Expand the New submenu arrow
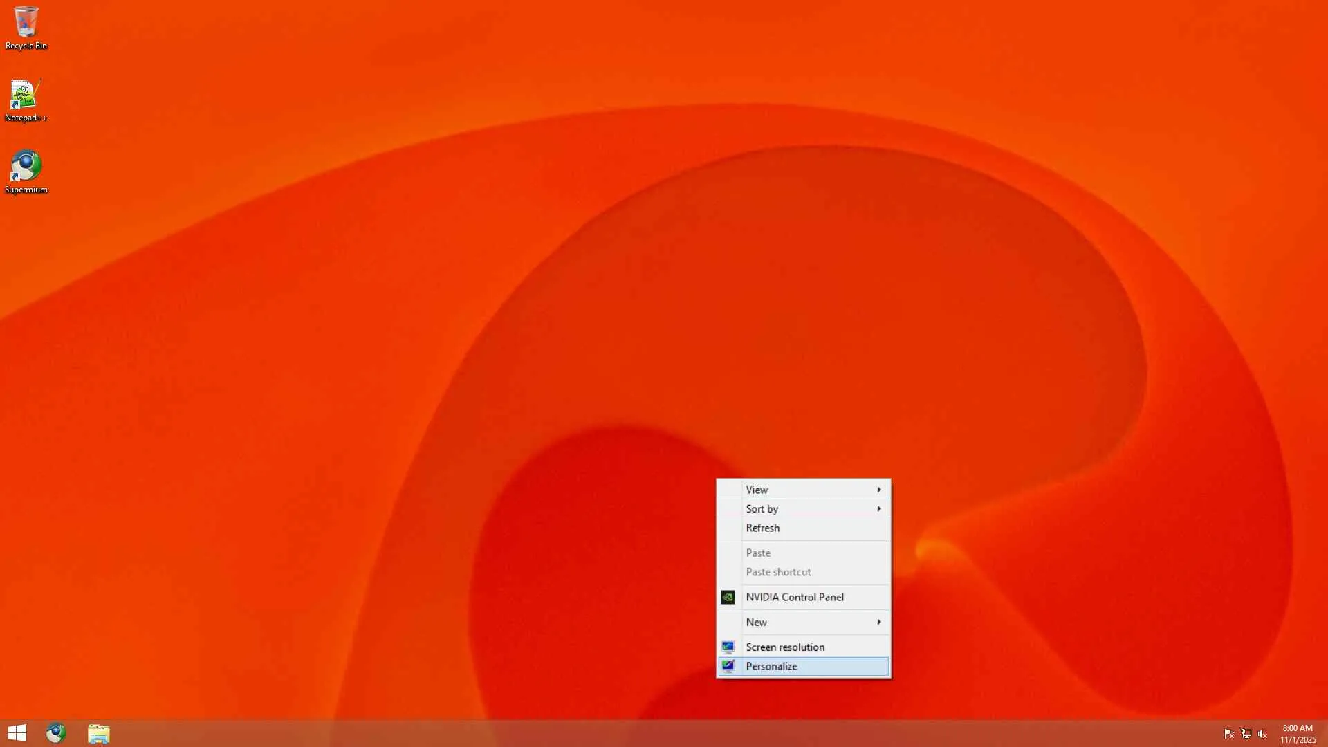Viewport: 1328px width, 747px height. tap(879, 622)
